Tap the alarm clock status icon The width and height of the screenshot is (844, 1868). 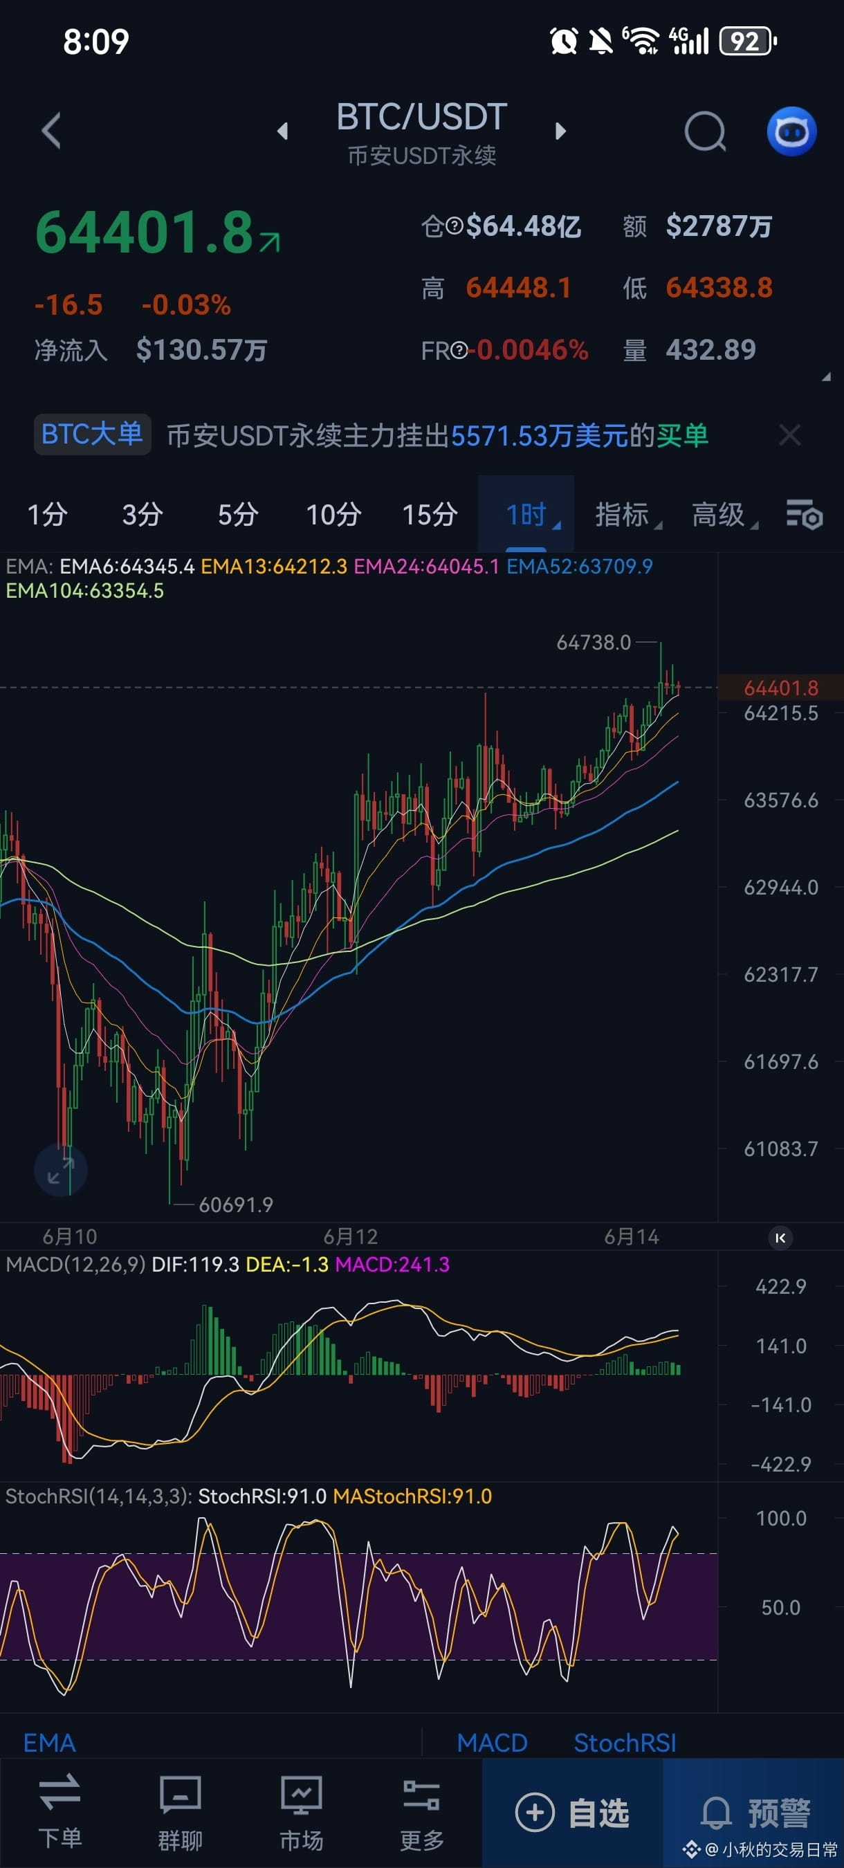[563, 42]
